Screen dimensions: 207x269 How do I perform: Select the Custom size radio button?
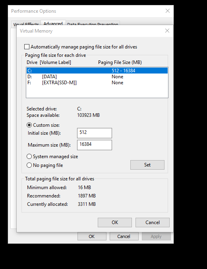pyautogui.click(x=29, y=125)
